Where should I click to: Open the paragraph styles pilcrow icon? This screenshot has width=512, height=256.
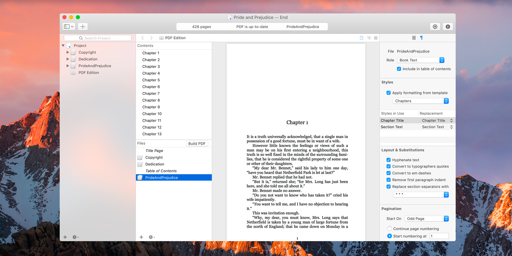[421, 38]
